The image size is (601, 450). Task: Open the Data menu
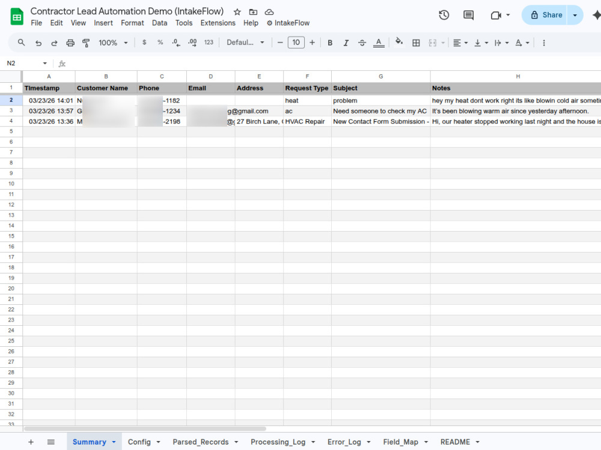tap(159, 23)
